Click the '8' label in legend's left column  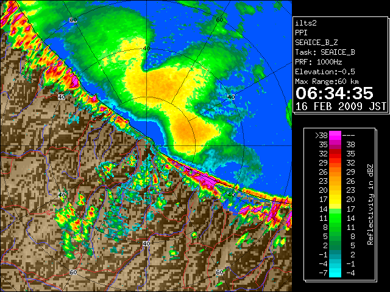325,227
